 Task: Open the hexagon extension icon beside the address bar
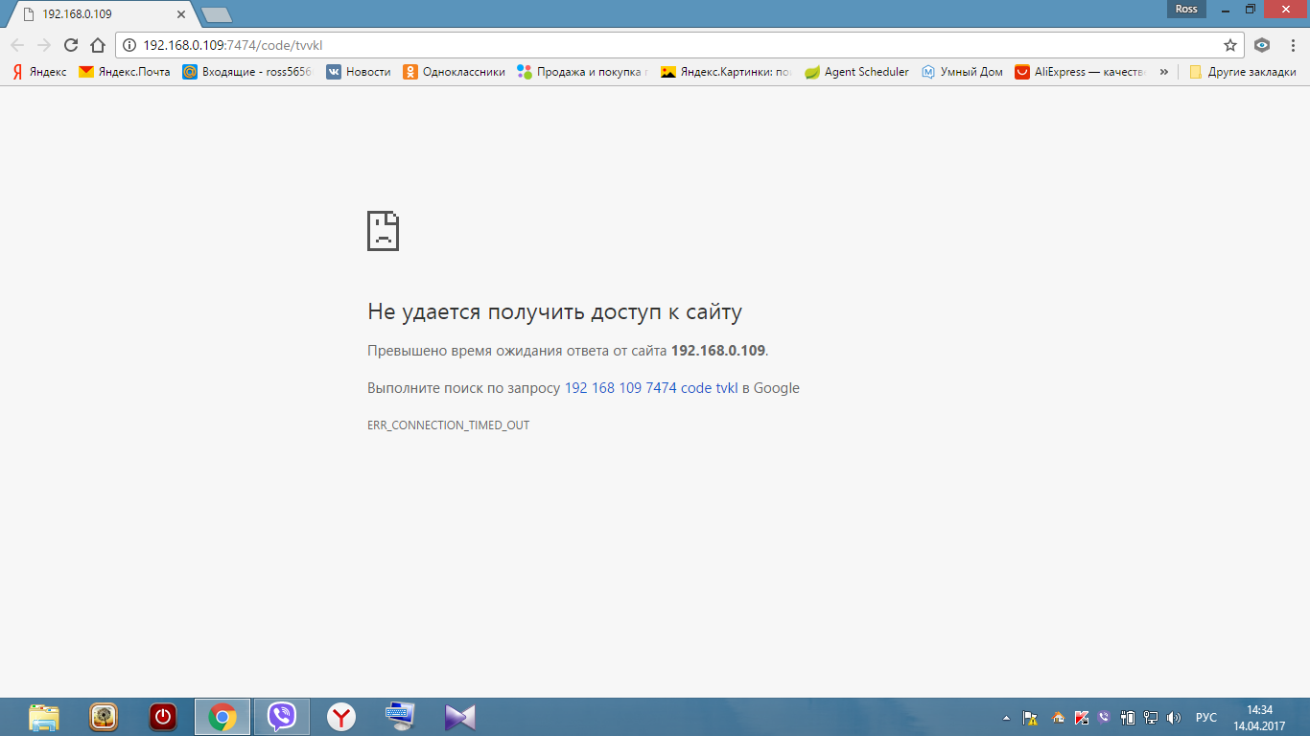click(1263, 45)
